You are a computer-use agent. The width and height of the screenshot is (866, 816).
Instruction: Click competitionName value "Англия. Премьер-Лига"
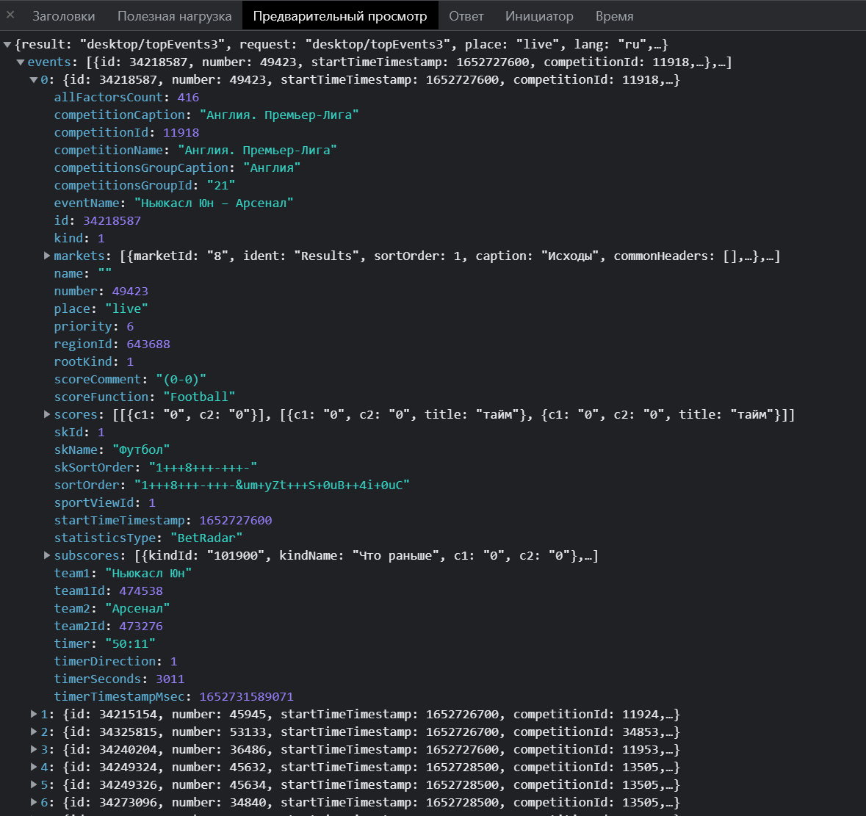coord(257,150)
